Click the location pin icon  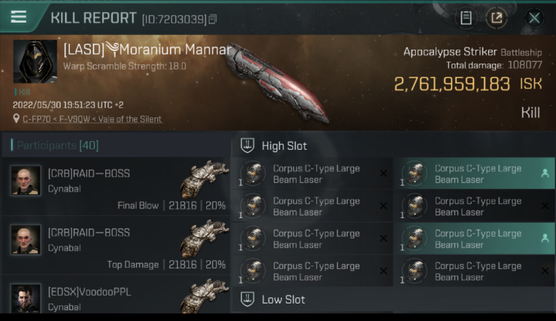point(16,119)
